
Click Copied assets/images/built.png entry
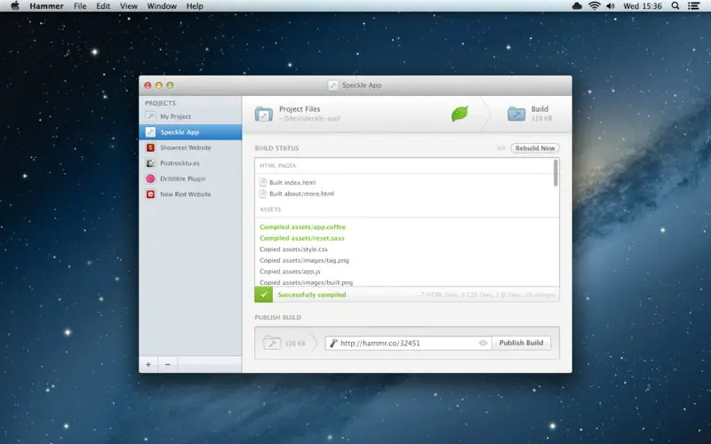306,282
